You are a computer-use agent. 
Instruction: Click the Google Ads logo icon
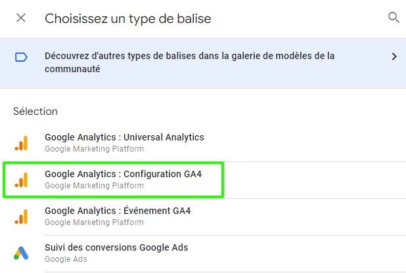tap(21, 253)
